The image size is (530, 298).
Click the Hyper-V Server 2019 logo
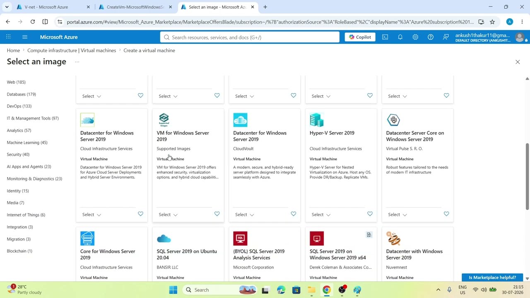(x=317, y=120)
